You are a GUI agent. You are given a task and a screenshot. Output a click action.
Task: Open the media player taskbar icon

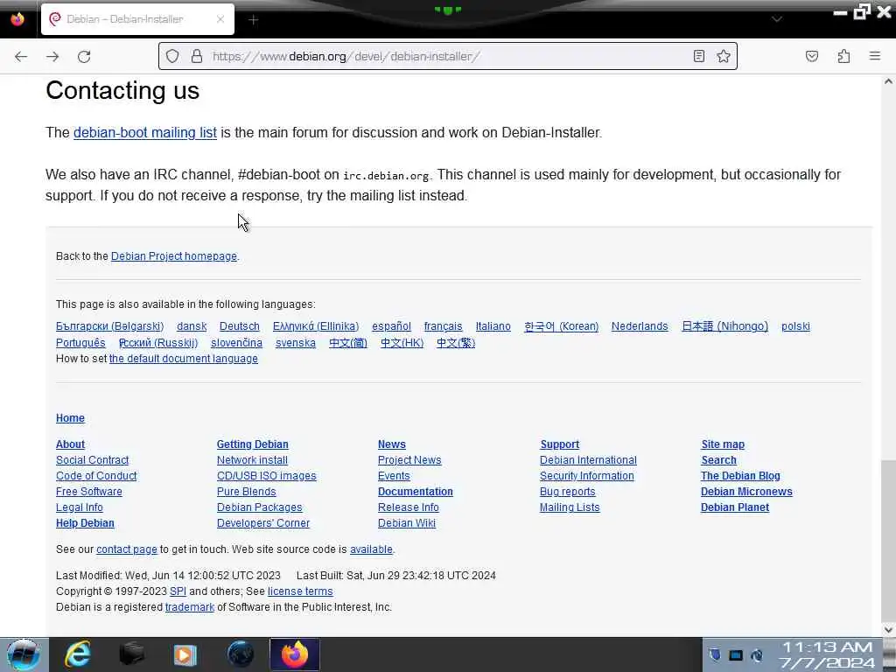[x=185, y=654]
